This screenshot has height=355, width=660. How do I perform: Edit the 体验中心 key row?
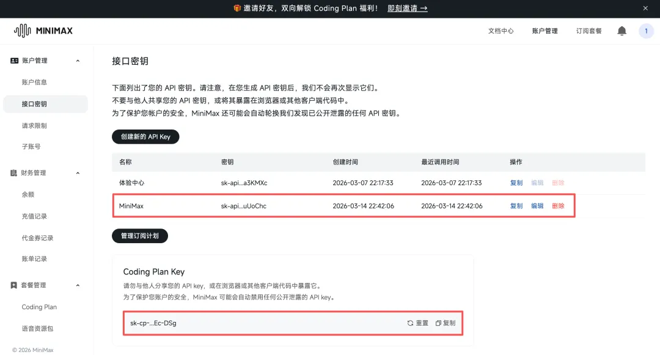[x=537, y=183]
